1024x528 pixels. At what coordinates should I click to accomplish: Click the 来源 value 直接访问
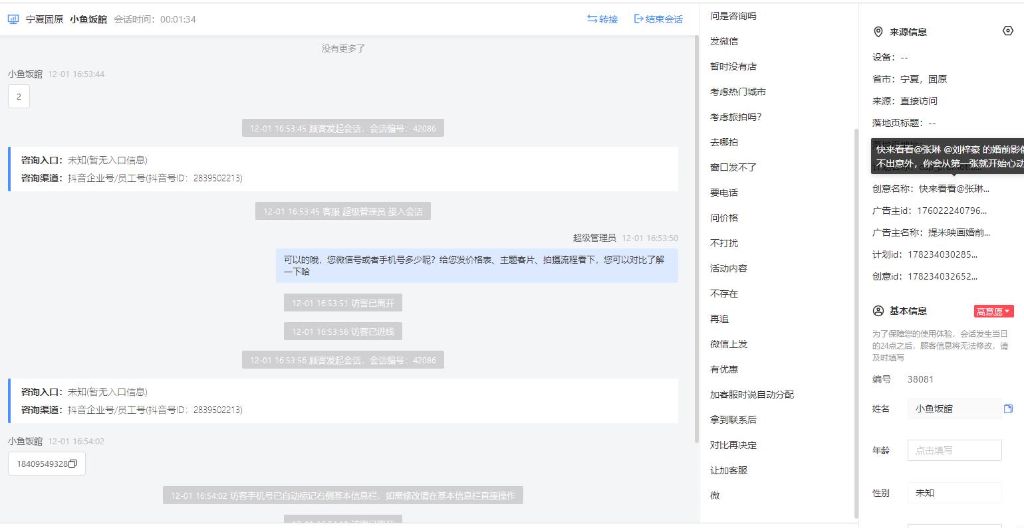coord(918,101)
